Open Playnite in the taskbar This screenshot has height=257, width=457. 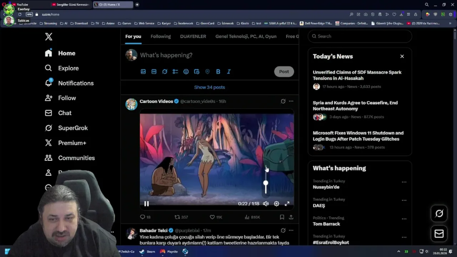tap(169, 251)
